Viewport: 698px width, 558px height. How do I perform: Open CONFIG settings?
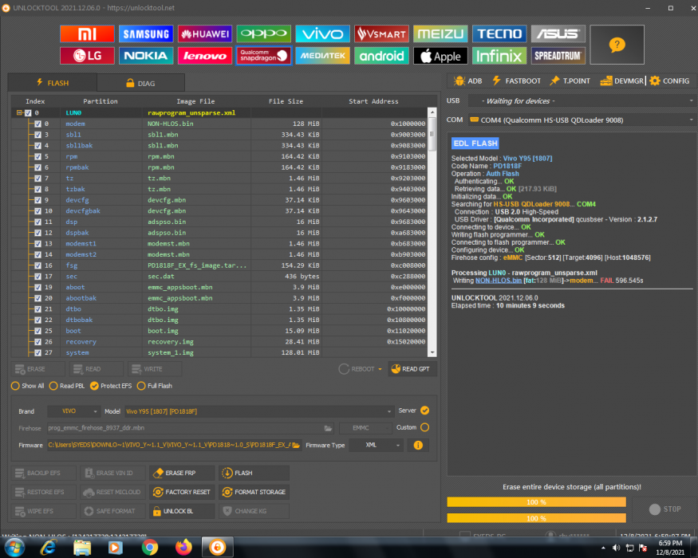(x=669, y=81)
